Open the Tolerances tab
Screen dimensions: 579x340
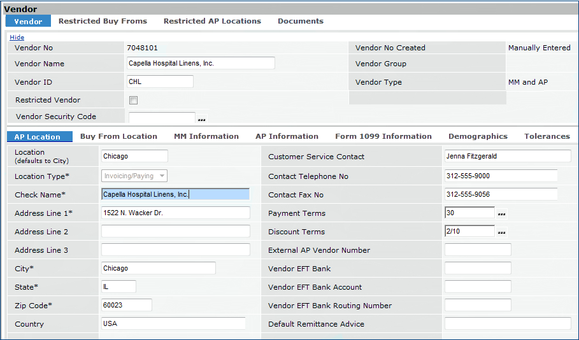(x=547, y=136)
